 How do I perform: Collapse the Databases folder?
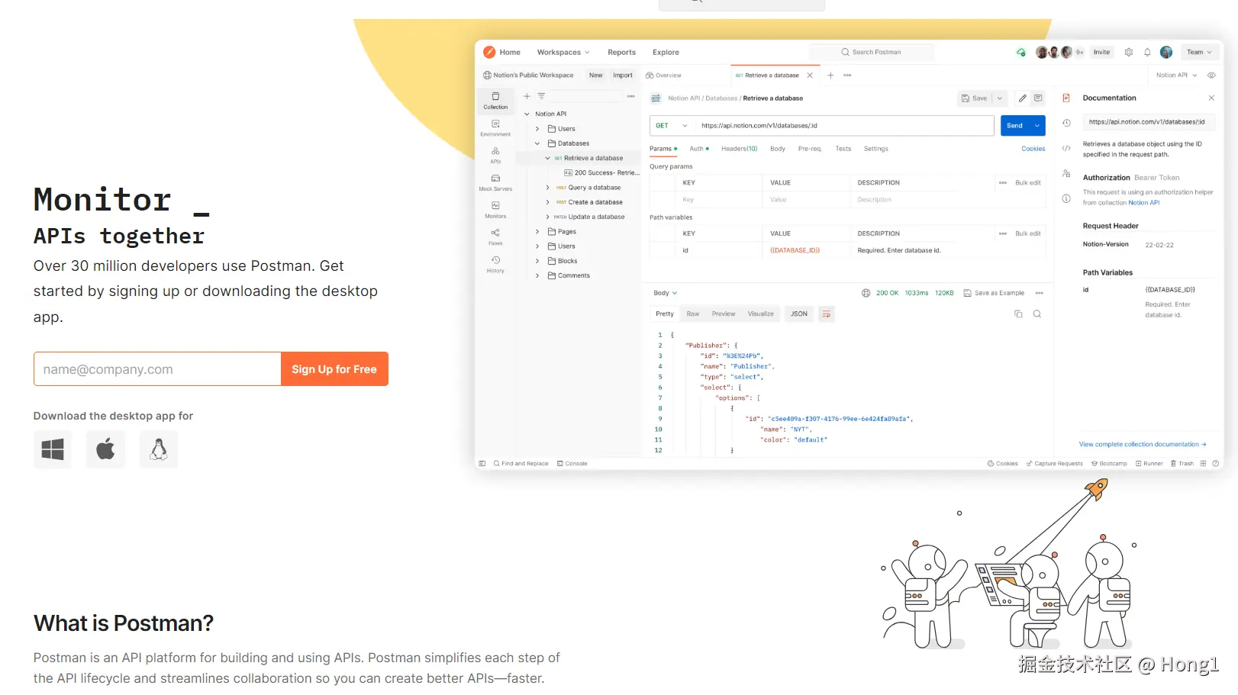[537, 143]
